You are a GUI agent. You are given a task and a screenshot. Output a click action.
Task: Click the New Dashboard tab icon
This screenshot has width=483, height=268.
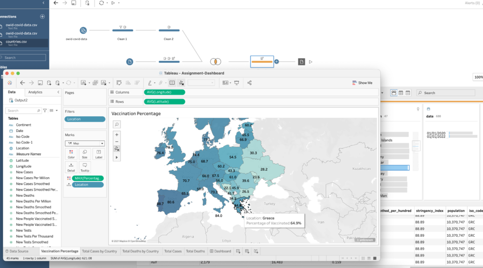[x=247, y=251]
